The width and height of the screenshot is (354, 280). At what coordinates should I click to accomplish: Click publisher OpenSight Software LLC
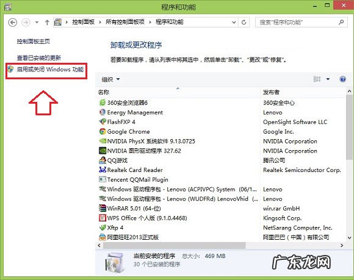[x=295, y=122]
